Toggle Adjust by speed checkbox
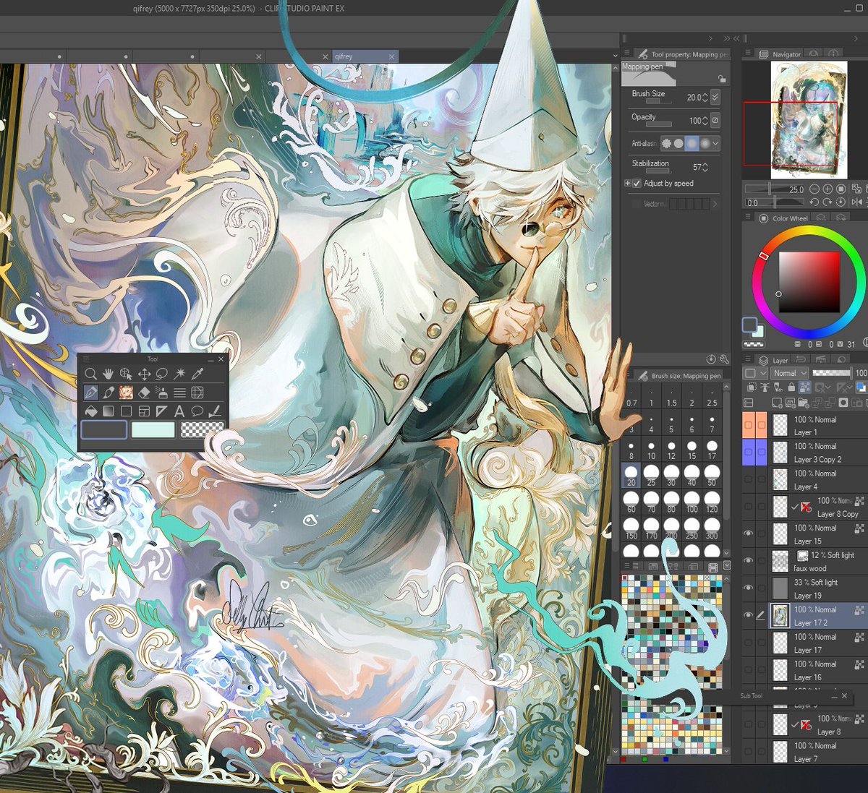Image resolution: width=868 pixels, height=793 pixels. pyautogui.click(x=637, y=184)
